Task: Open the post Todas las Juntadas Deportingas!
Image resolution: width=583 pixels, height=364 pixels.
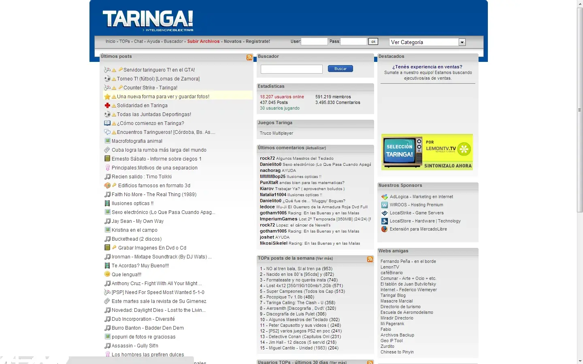Action: (154, 114)
